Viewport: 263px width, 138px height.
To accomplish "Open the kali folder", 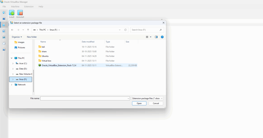I will point(43,47).
